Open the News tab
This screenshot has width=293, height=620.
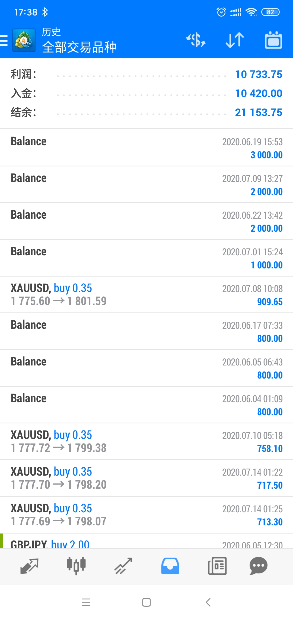click(217, 566)
